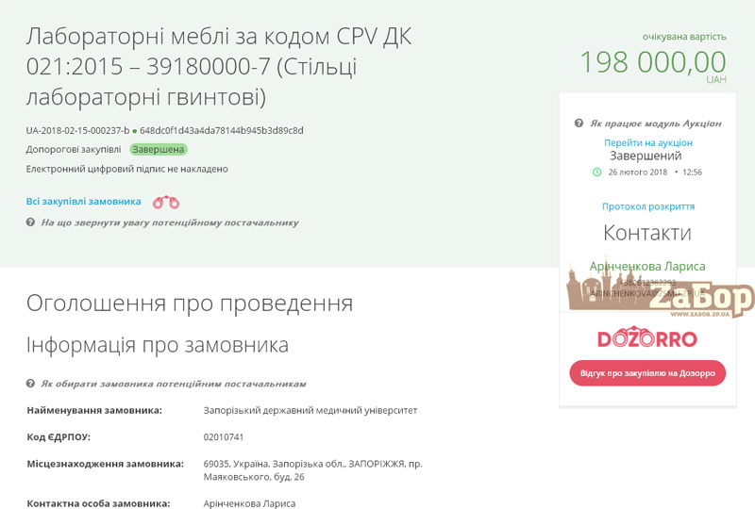755x509 pixels.
Task: Open 'На що звернути увагу потенційному постачальнику' hint
Action: (x=170, y=222)
